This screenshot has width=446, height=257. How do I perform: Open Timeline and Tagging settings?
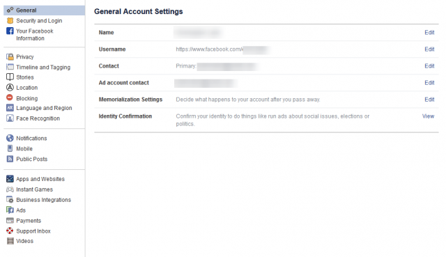point(43,67)
